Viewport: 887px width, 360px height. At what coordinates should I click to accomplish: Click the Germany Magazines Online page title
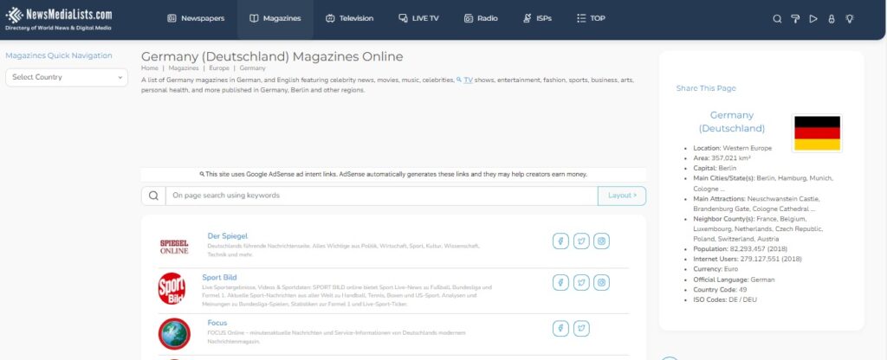[272, 56]
